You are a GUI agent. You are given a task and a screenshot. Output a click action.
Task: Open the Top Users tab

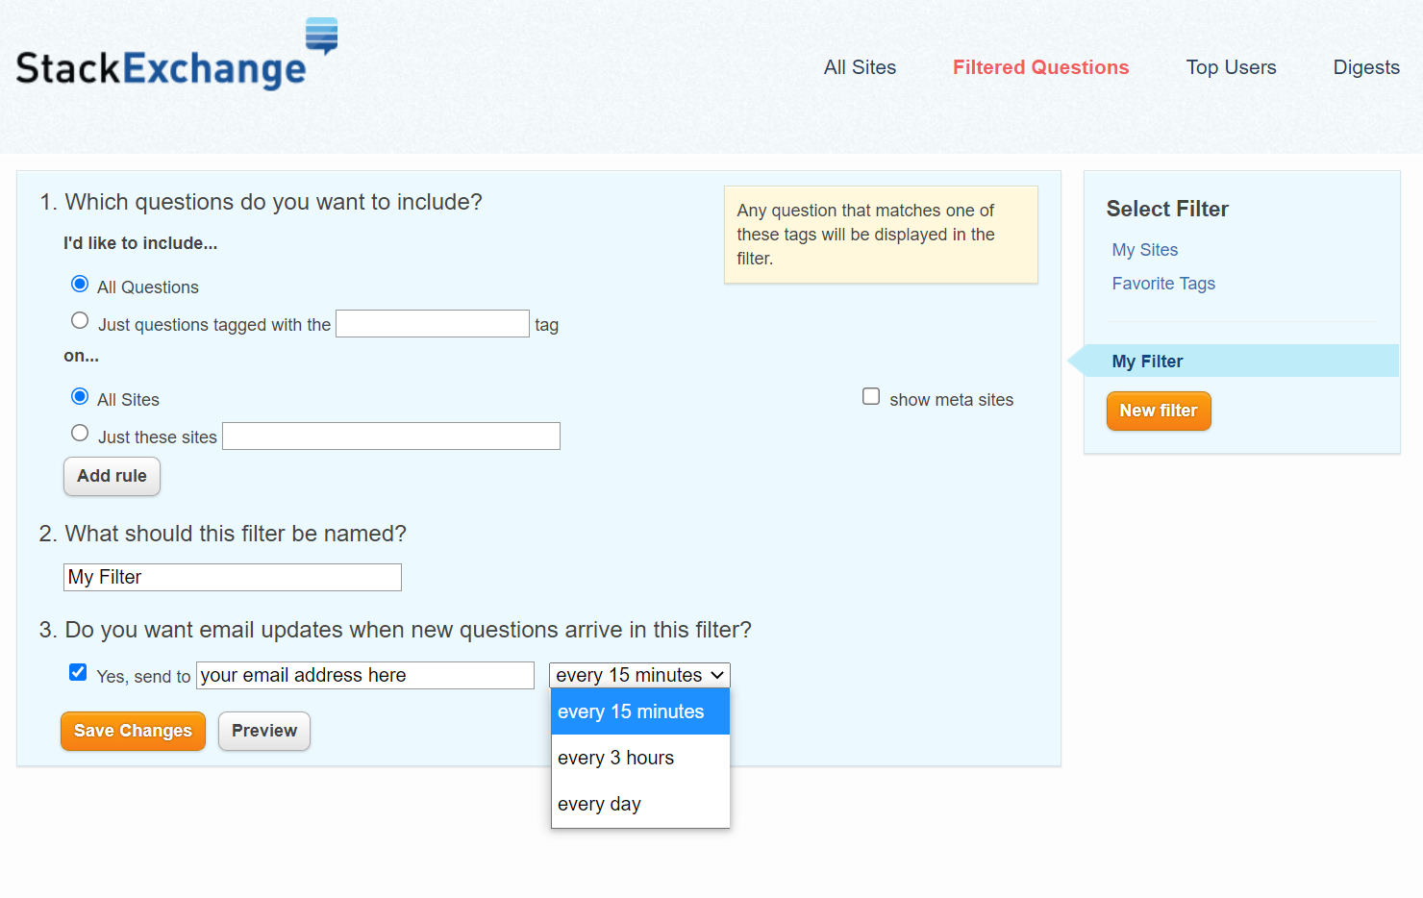click(x=1231, y=67)
